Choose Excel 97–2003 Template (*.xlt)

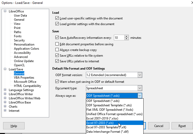[115, 127]
